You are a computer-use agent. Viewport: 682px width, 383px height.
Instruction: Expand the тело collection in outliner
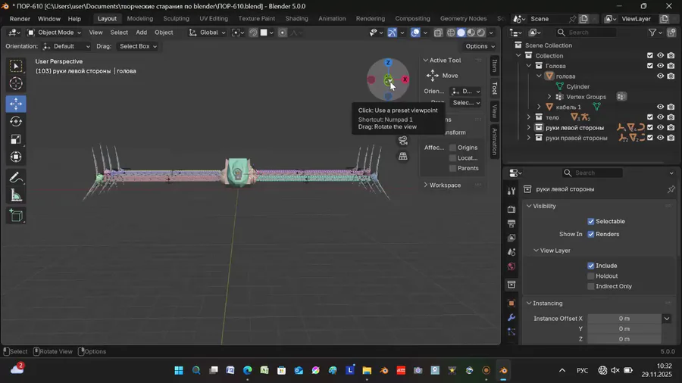pos(529,117)
